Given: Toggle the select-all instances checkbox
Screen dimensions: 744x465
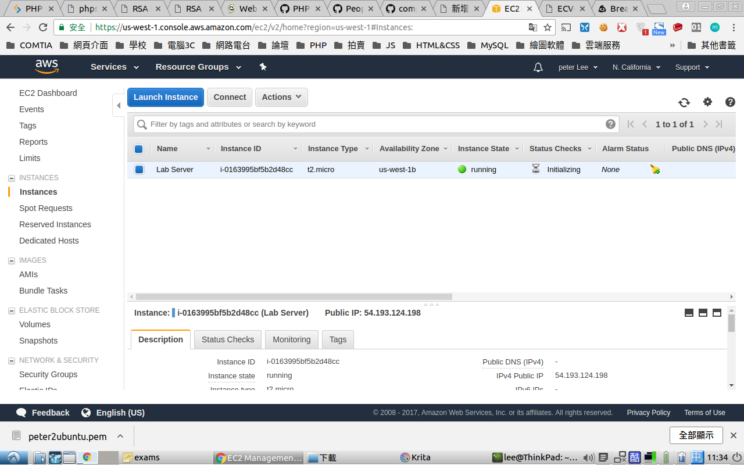Looking at the screenshot, I should (139, 149).
